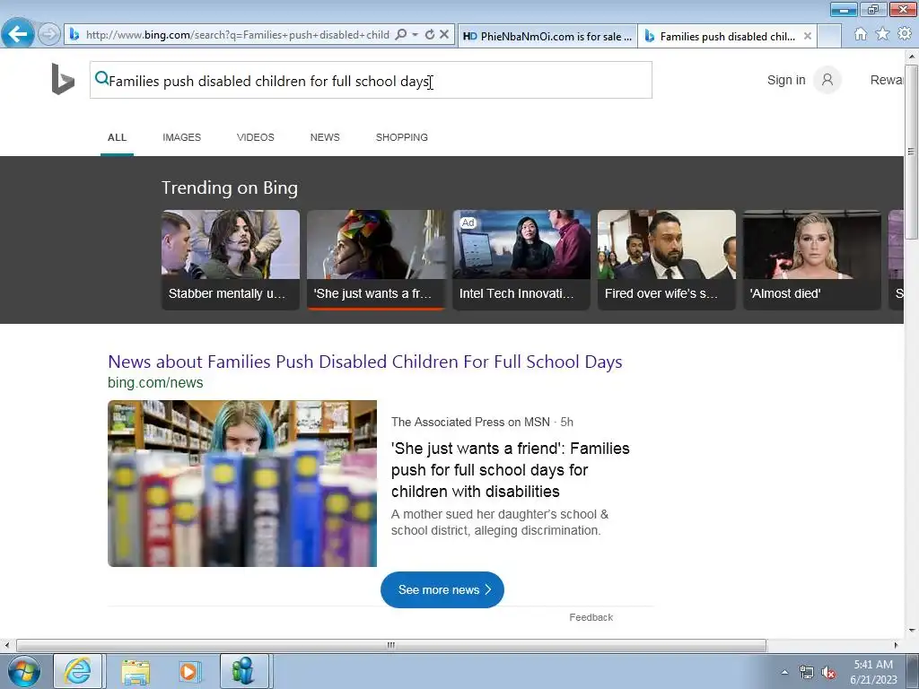Screen dimensions: 919x689
Task: Go back using the browser Back arrow
Action: click(18, 34)
